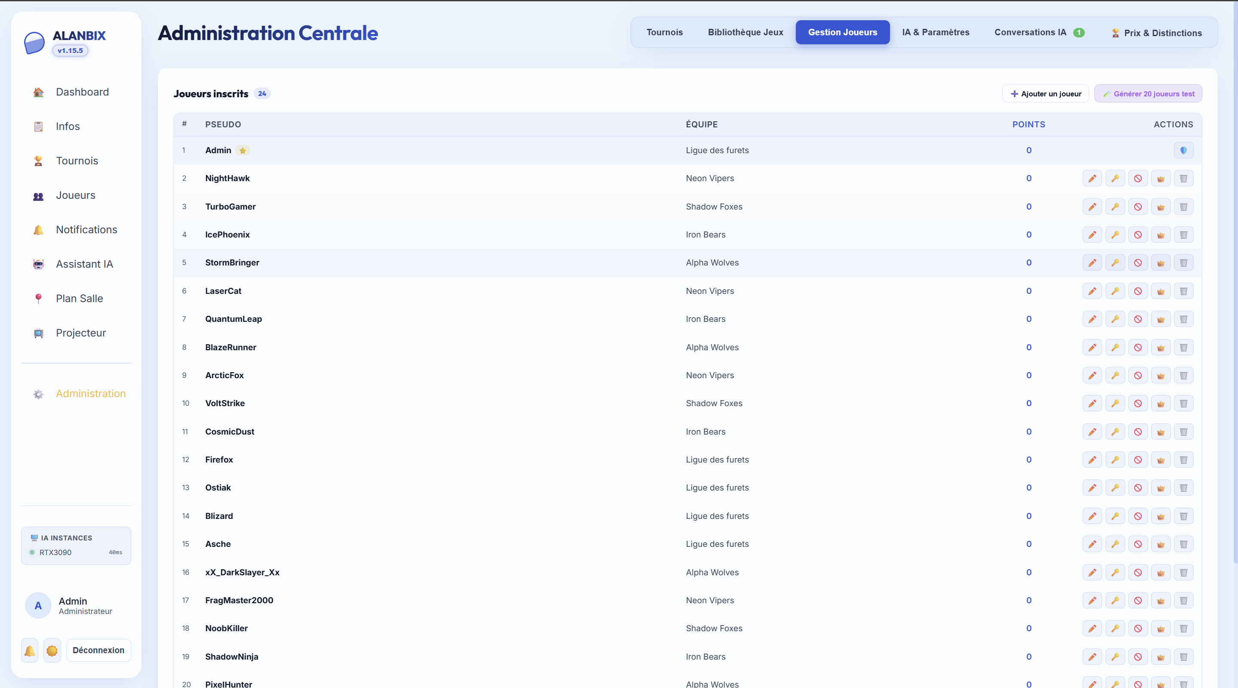Promote StormBringer with crown icon

(x=1161, y=262)
